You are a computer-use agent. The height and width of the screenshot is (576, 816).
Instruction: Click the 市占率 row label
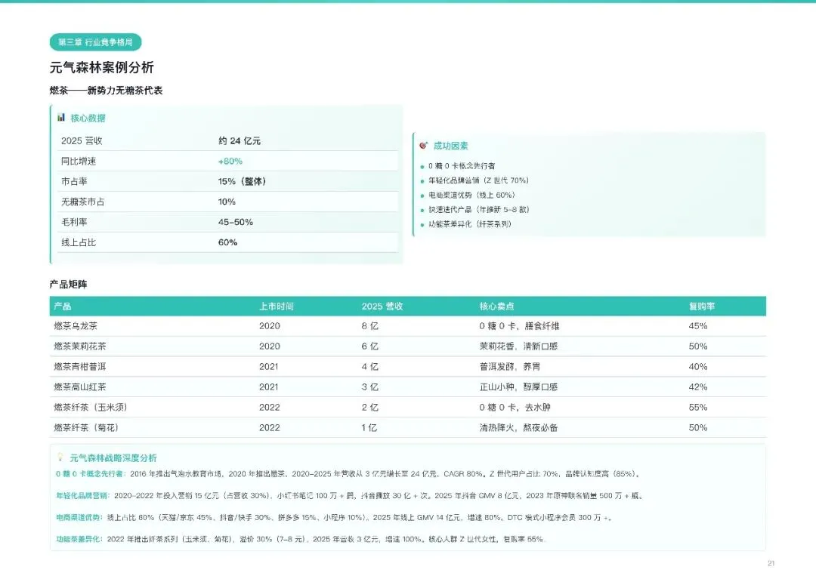(x=74, y=181)
